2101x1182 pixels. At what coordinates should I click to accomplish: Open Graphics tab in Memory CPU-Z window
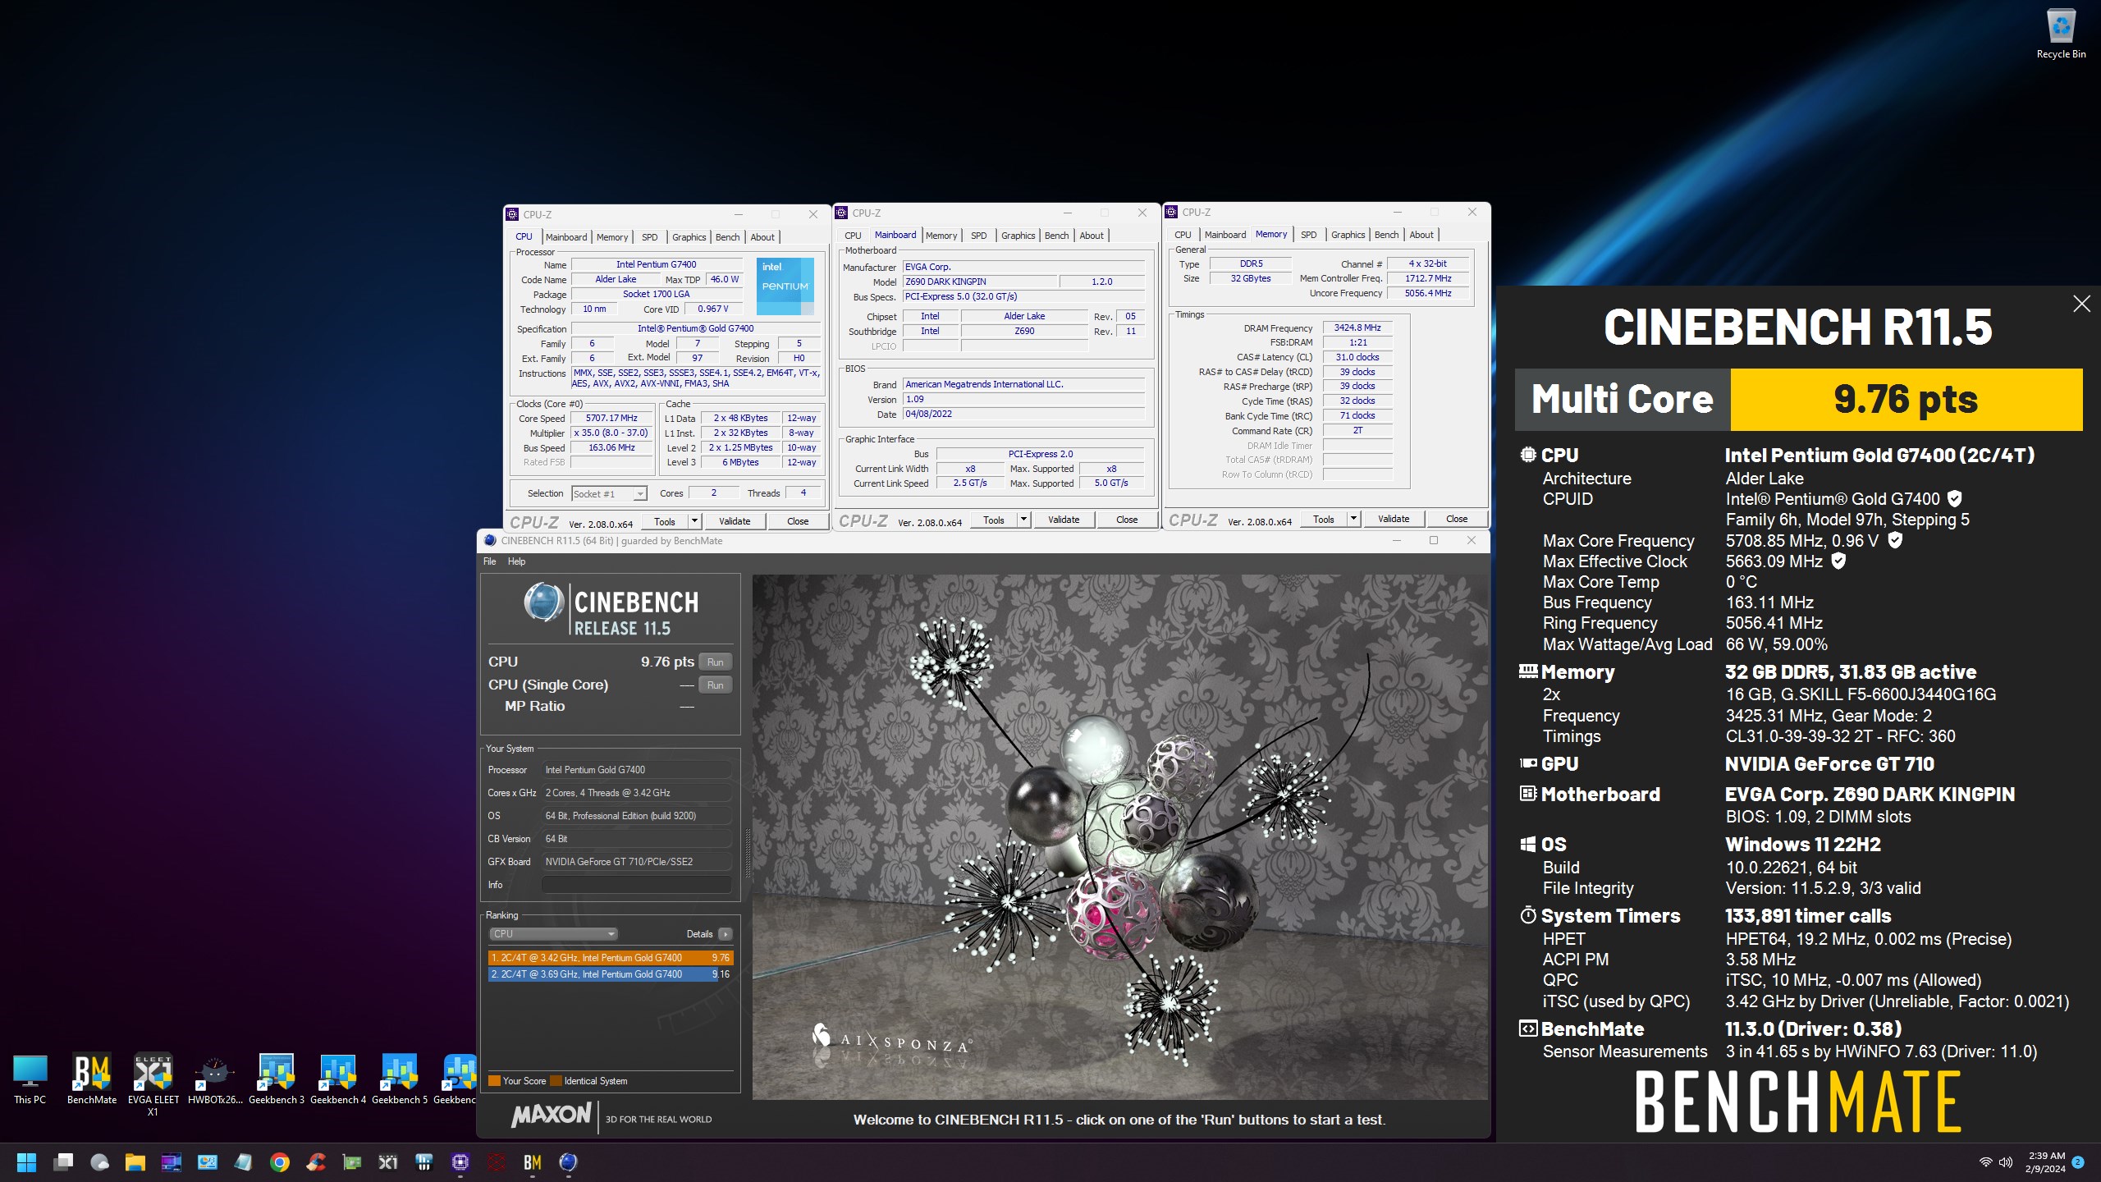(1348, 235)
